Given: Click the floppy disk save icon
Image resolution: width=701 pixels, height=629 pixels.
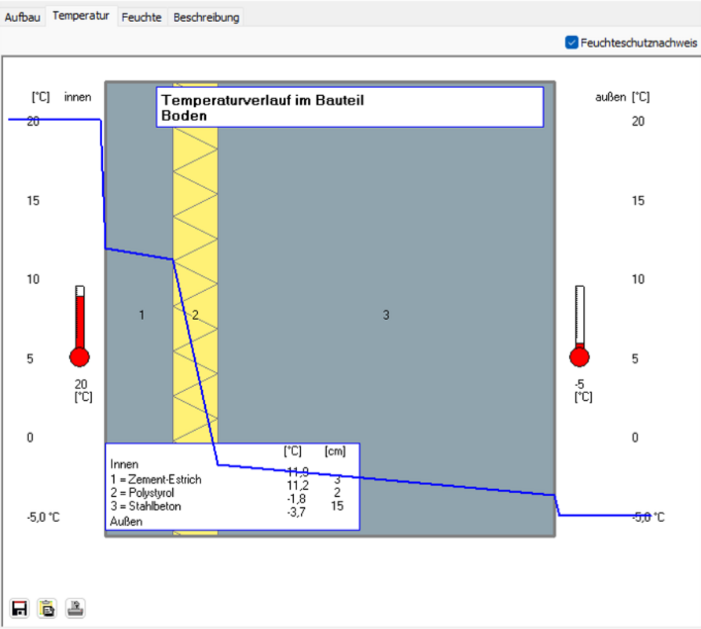Looking at the screenshot, I should pos(20,608).
